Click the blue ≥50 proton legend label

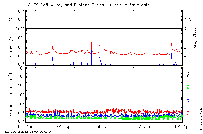[x=188, y=101]
